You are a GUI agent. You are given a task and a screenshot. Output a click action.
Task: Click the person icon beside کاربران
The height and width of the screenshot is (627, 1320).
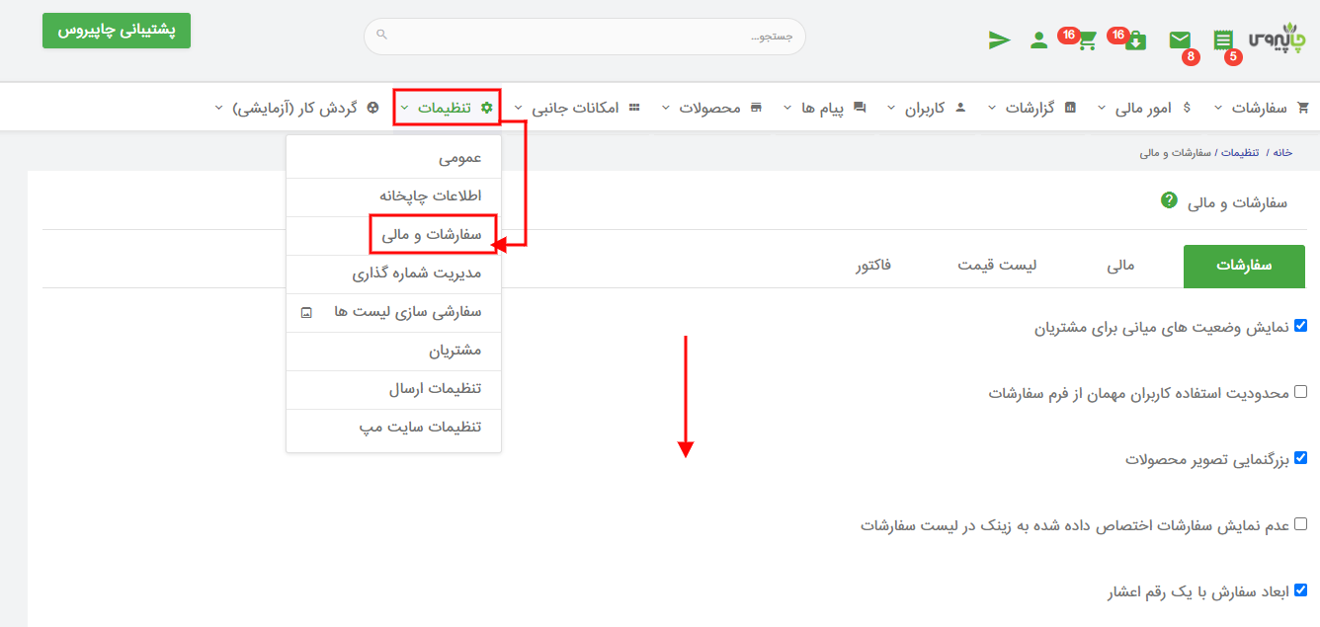click(960, 107)
